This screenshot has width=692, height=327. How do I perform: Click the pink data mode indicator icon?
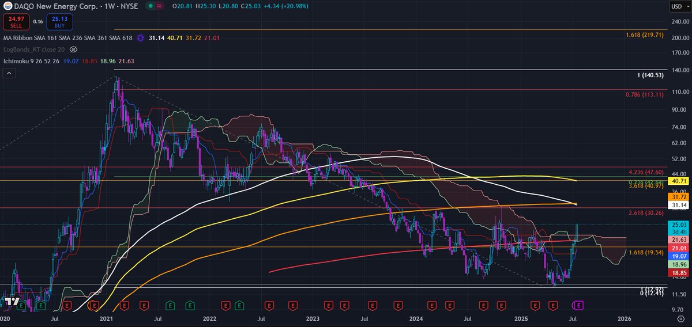tap(160, 6)
